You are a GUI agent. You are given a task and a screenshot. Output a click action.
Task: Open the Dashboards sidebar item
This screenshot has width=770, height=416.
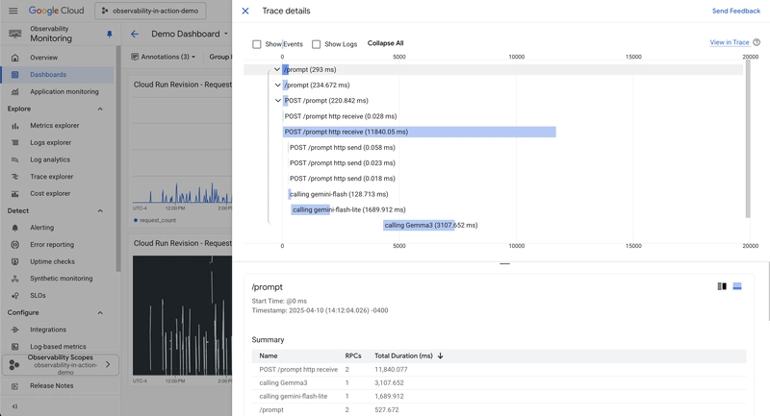click(x=48, y=74)
